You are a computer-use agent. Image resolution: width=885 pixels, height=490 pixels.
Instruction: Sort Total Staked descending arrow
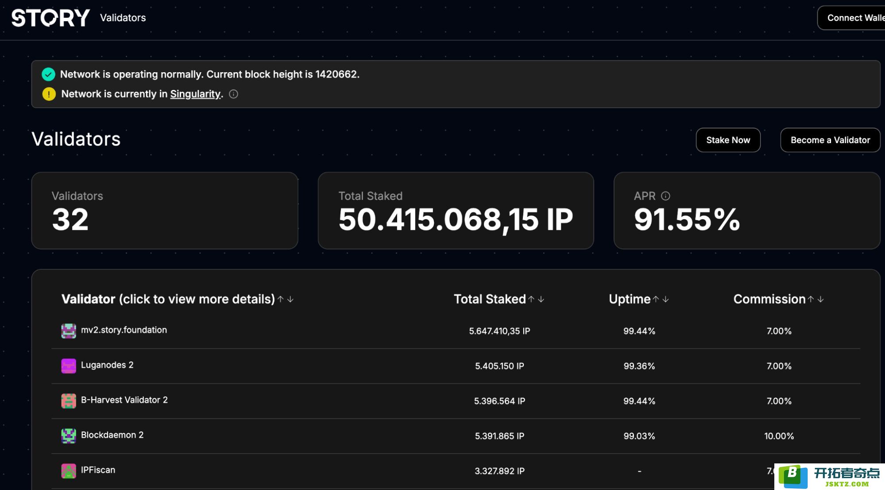click(x=541, y=299)
